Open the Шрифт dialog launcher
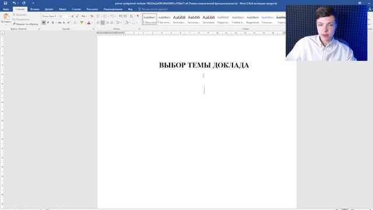The height and width of the screenshot is (210, 373). (x=93, y=29)
